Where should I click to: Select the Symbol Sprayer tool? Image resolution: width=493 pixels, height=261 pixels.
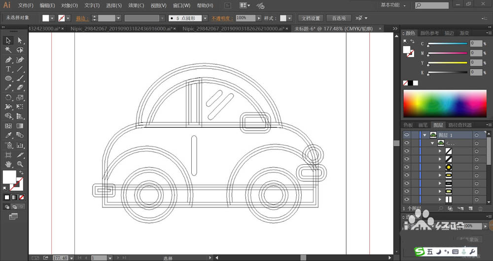8,145
